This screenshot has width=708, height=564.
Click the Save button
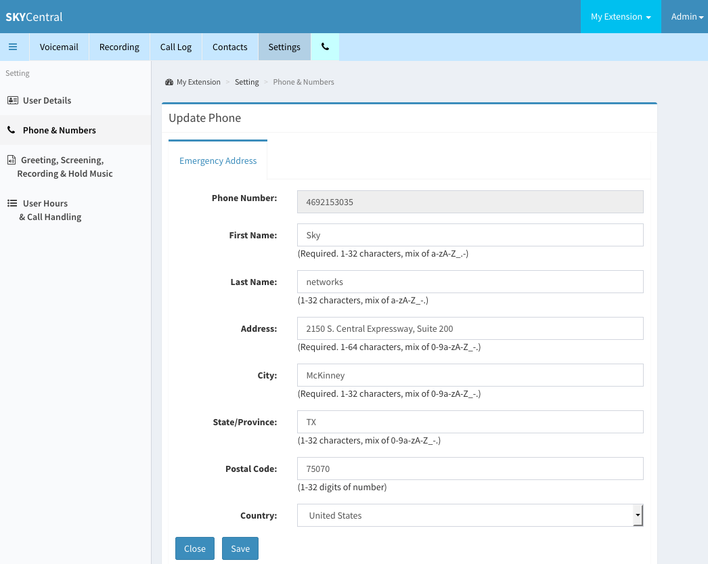click(x=240, y=548)
